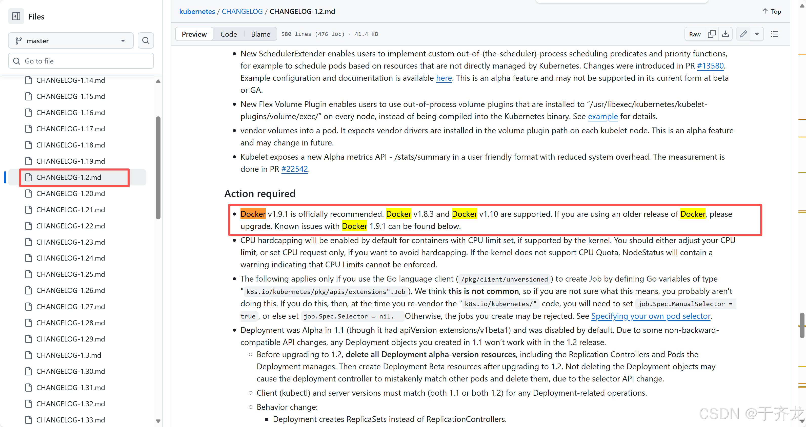The height and width of the screenshot is (427, 806).
Task: Open CHANGELOG-1.33.md in file tree
Action: 70,420
